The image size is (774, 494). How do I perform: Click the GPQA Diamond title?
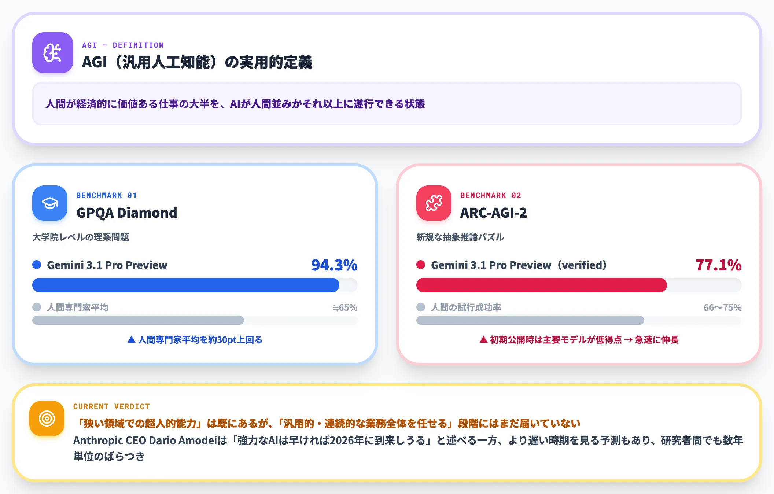pyautogui.click(x=127, y=213)
